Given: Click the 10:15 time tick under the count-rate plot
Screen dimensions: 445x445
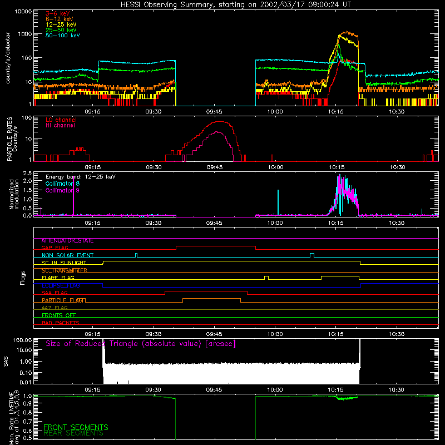Looking at the screenshot, I should coord(336,112).
